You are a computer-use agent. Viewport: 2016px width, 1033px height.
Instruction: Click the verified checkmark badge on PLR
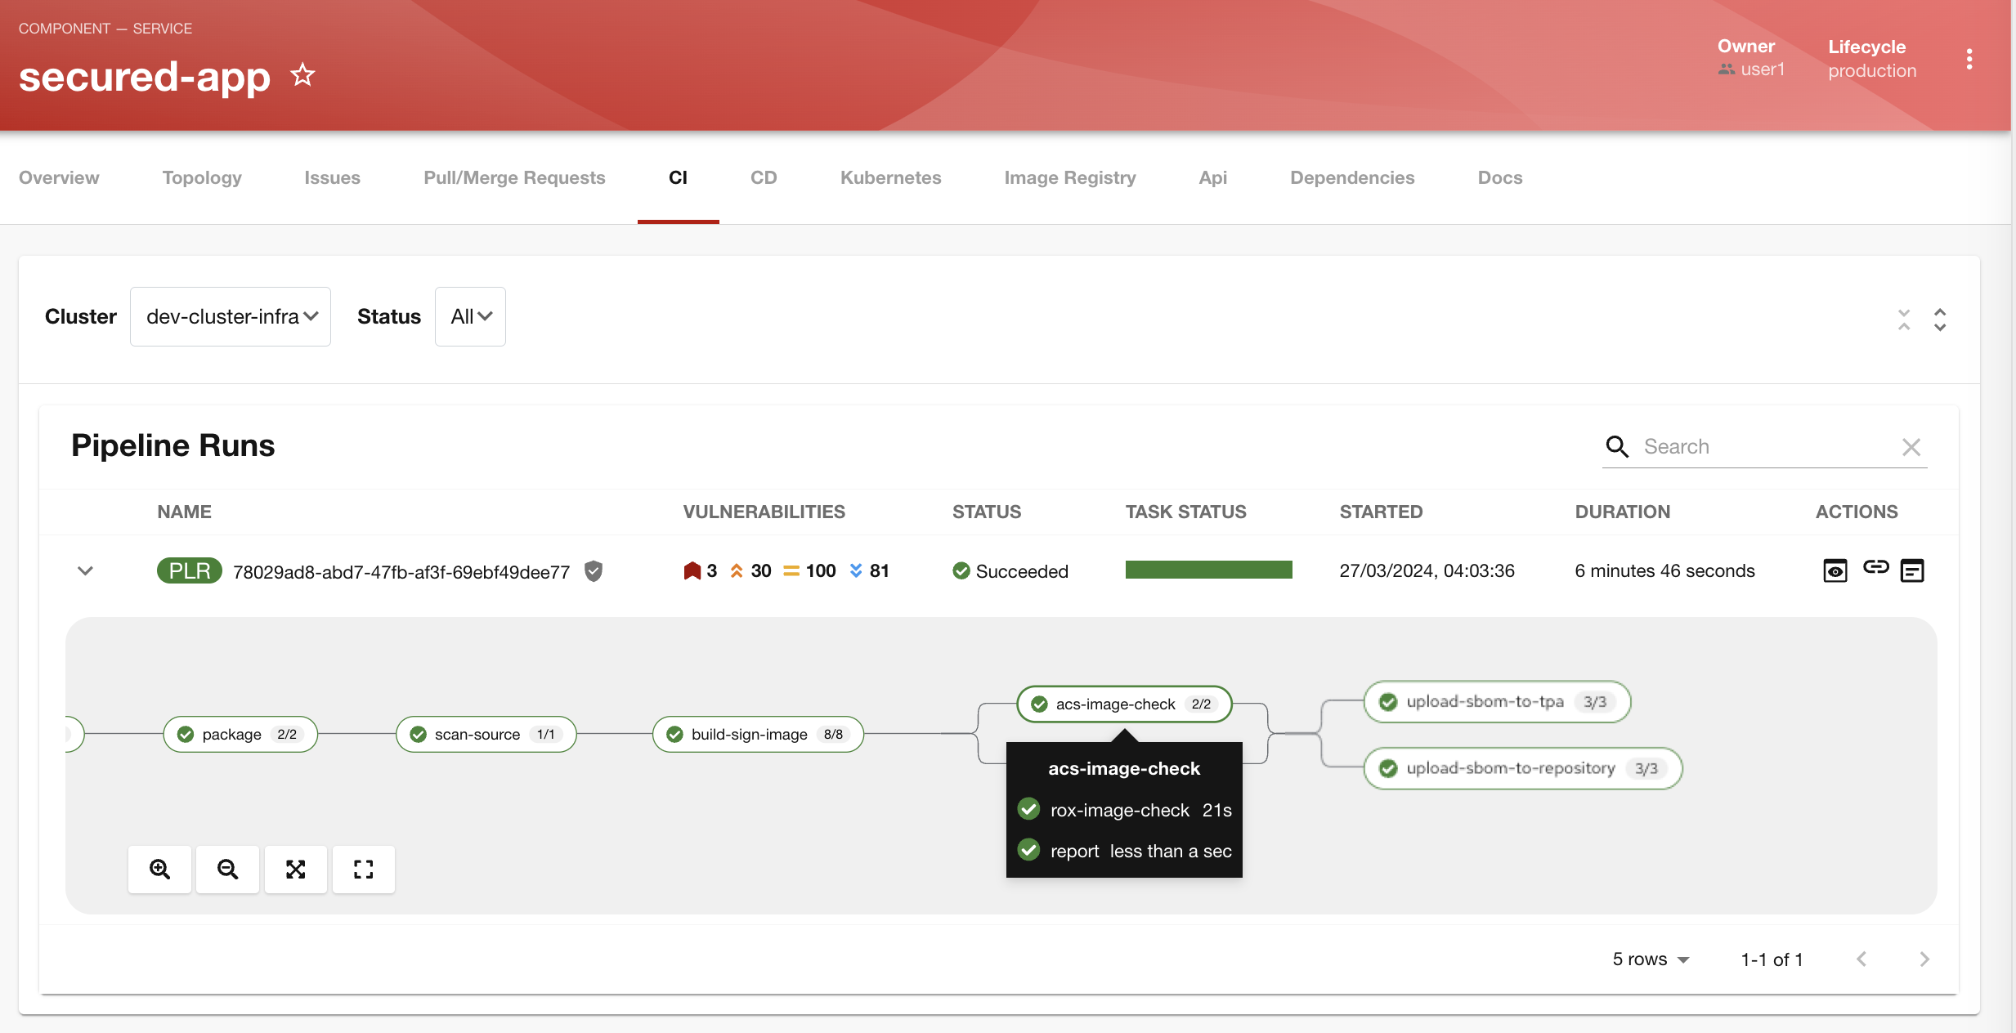(x=594, y=570)
